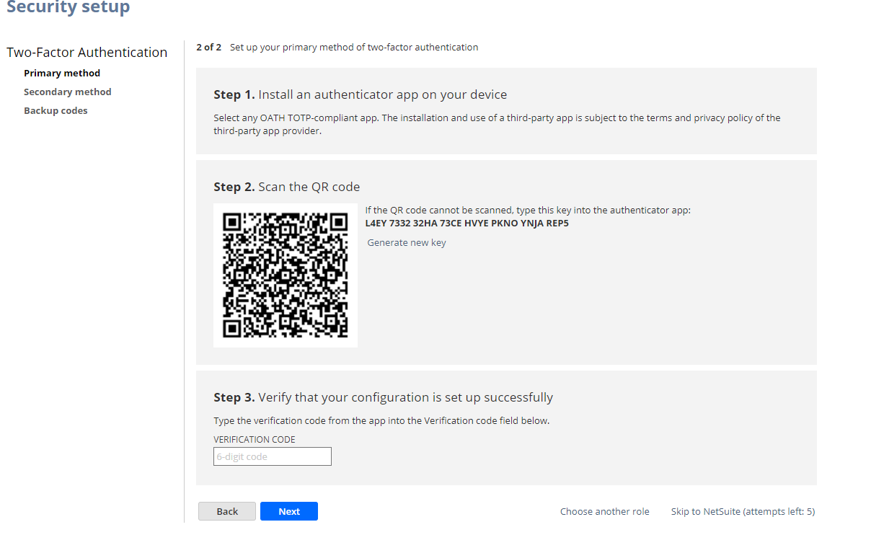This screenshot has width=871, height=553.
Task: Click the VERIFICATION CODE field label
Action: click(255, 440)
